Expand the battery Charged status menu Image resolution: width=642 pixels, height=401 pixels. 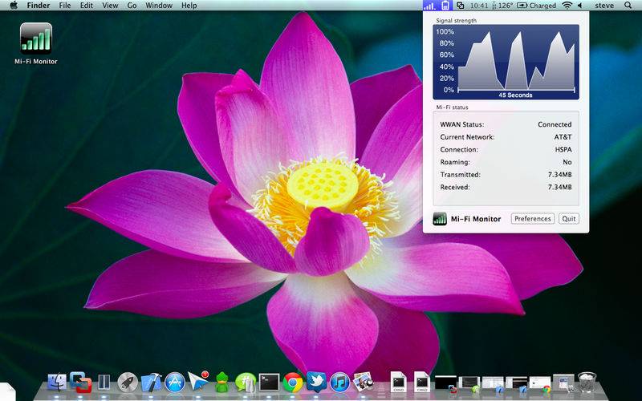pos(537,6)
